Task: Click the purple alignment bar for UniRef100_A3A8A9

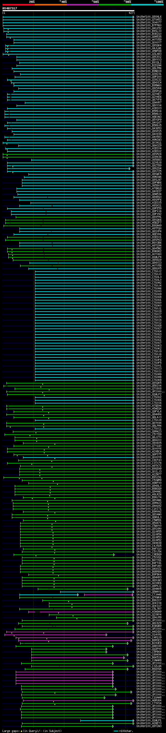Action: point(81,612)
